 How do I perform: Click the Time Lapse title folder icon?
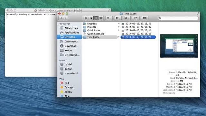click(x=121, y=14)
